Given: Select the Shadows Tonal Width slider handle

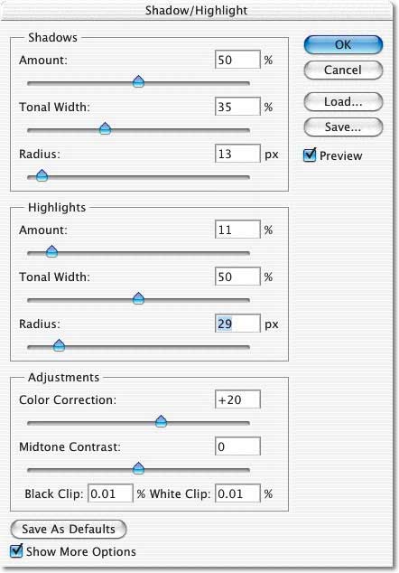Looking at the screenshot, I should (105, 128).
